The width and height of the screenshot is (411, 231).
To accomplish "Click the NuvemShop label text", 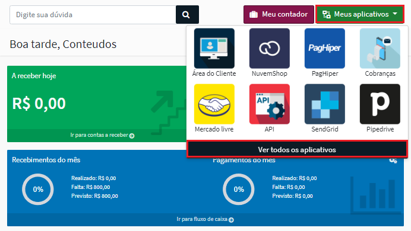I will [x=270, y=73].
